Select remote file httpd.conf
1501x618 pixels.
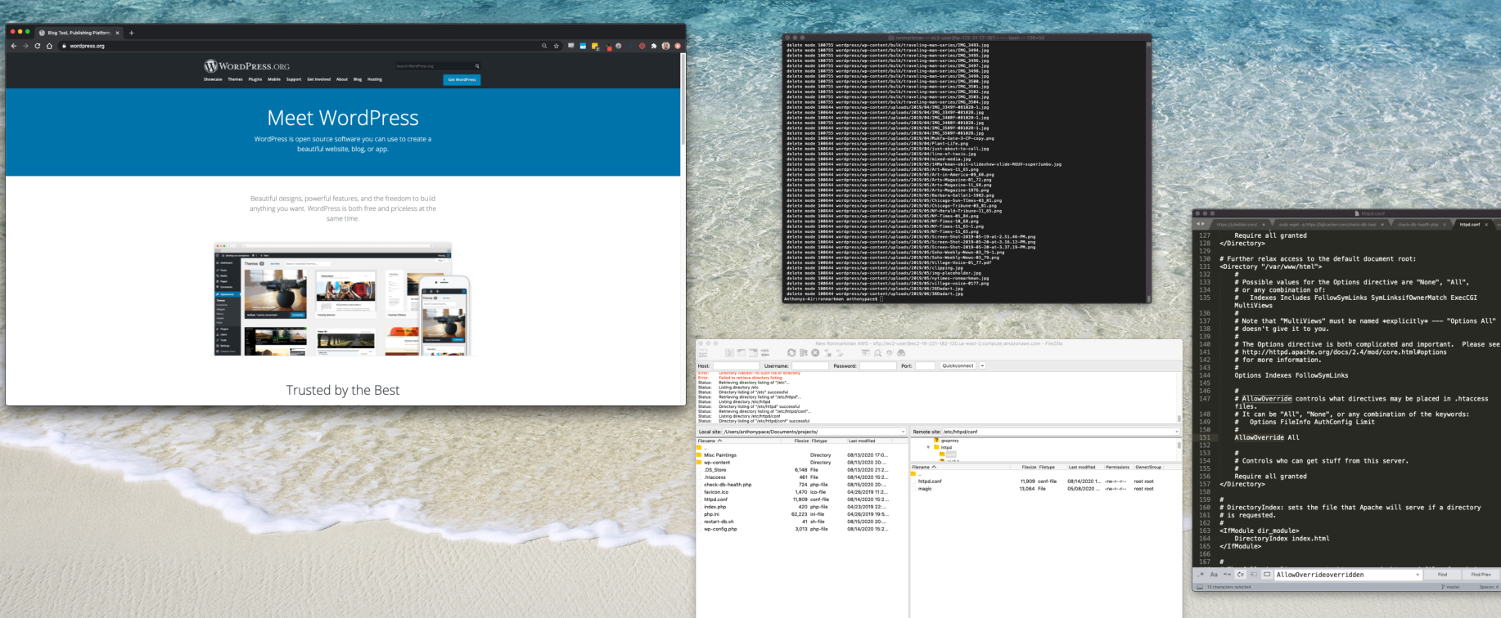click(930, 481)
